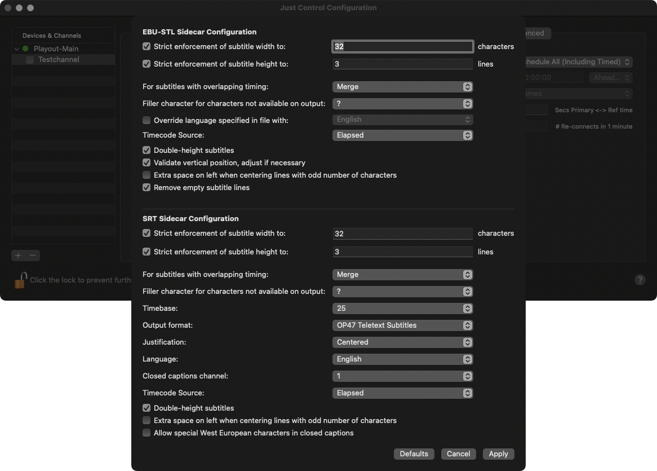The height and width of the screenshot is (471, 657).
Task: Open the Justification Centered dropdown
Action: [403, 342]
